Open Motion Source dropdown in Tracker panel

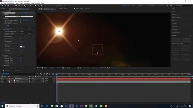[185, 43]
